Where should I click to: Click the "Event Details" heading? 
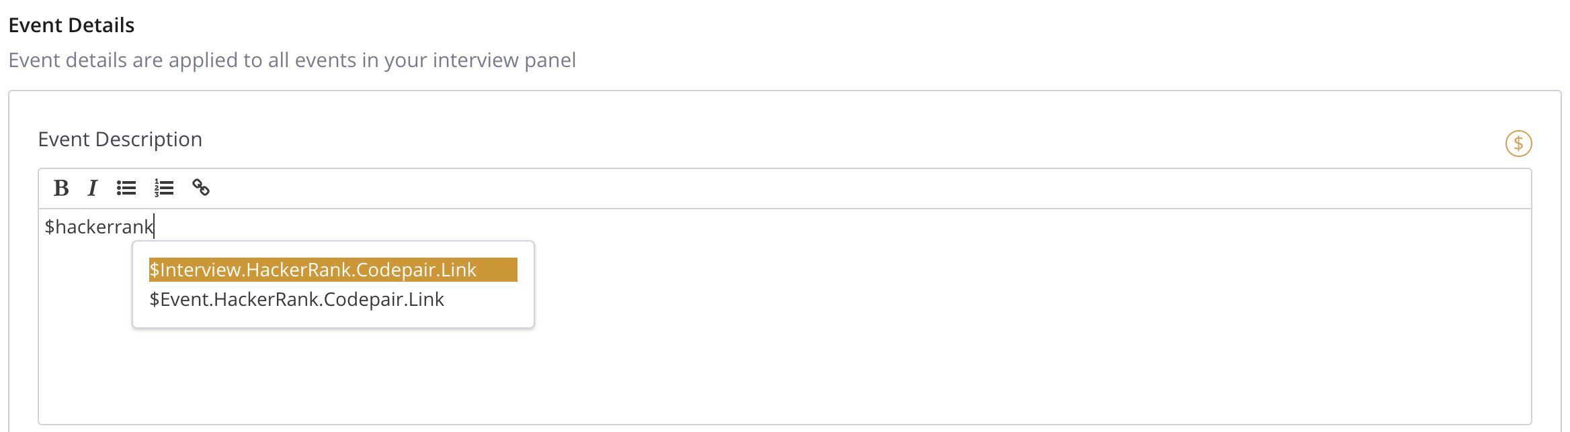tap(71, 25)
